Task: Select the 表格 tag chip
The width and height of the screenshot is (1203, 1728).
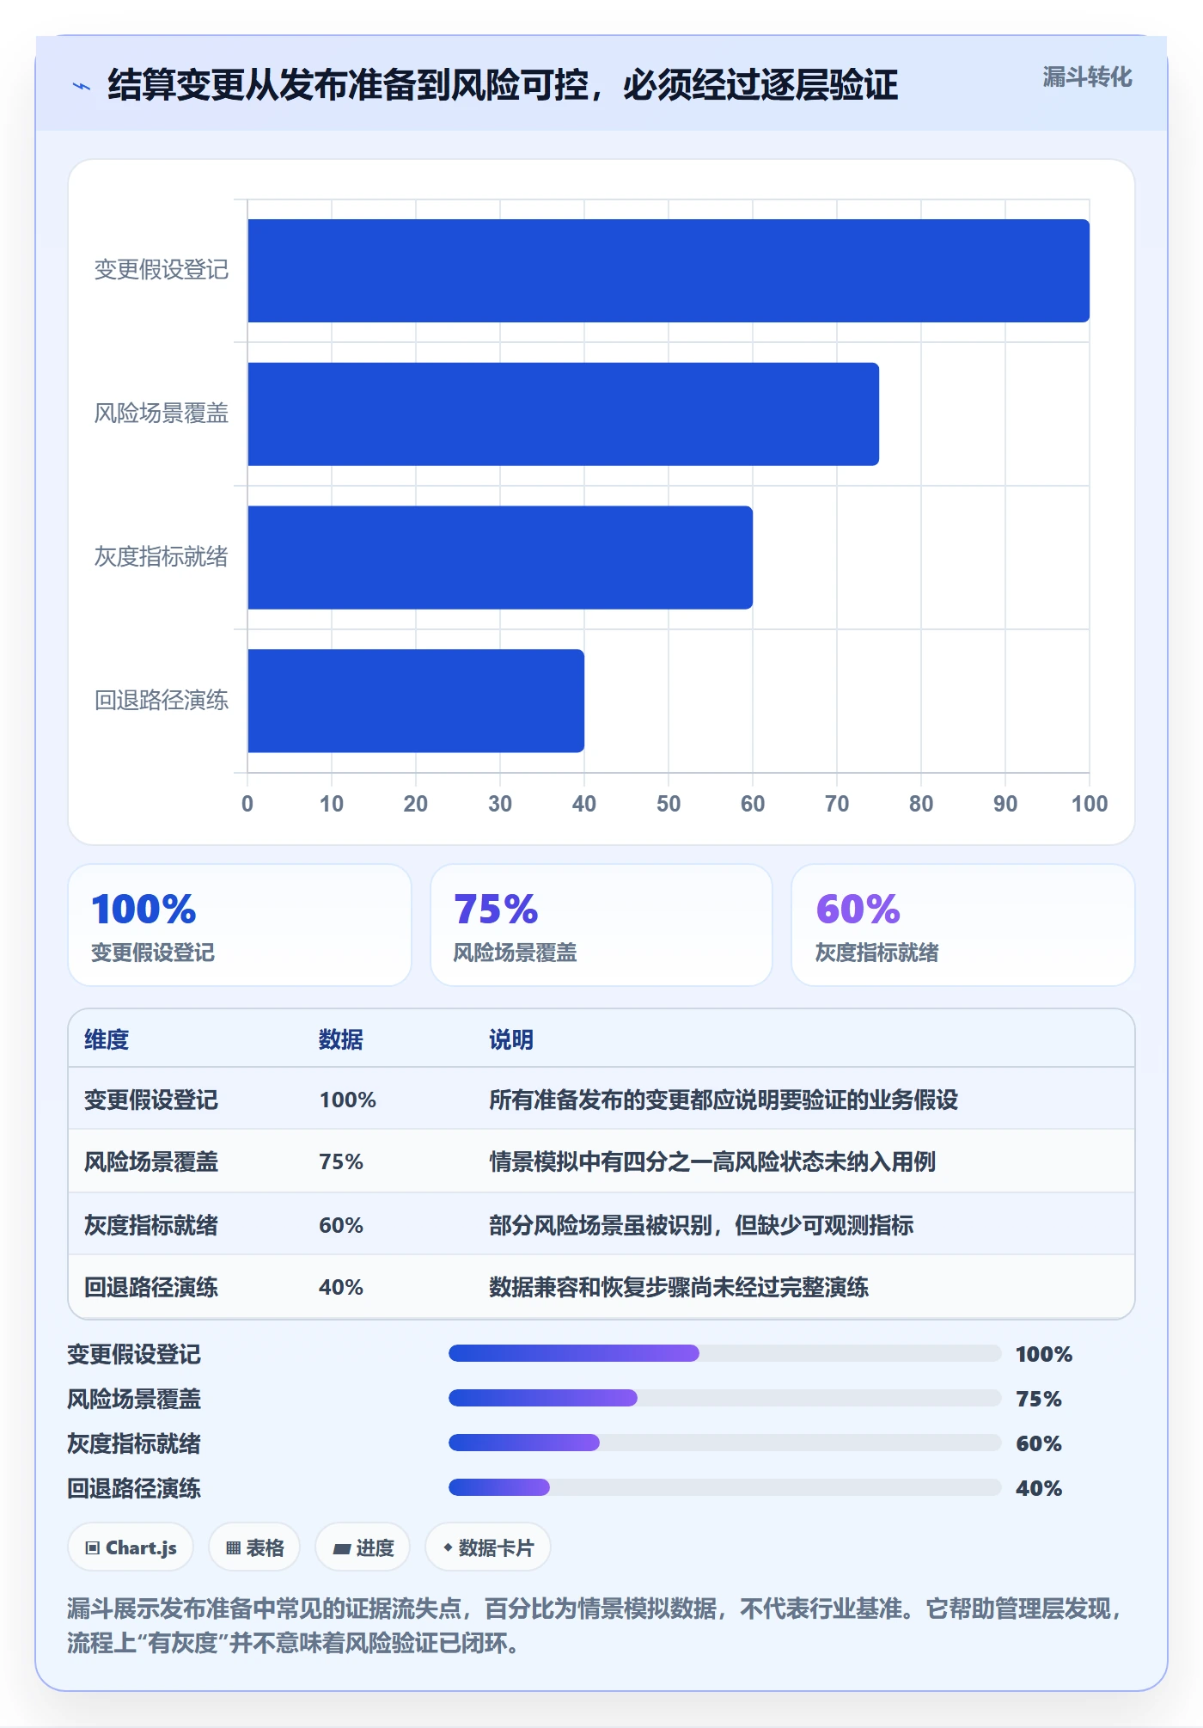Action: point(254,1547)
